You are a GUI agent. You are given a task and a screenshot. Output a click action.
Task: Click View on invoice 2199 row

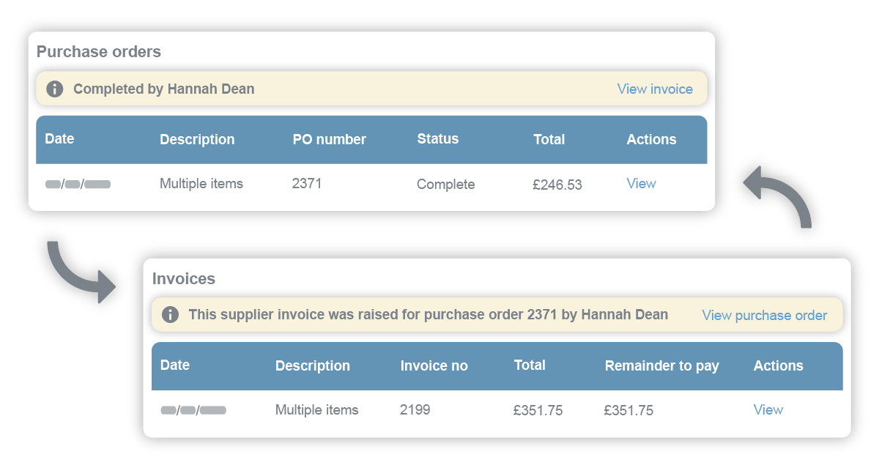tap(768, 410)
